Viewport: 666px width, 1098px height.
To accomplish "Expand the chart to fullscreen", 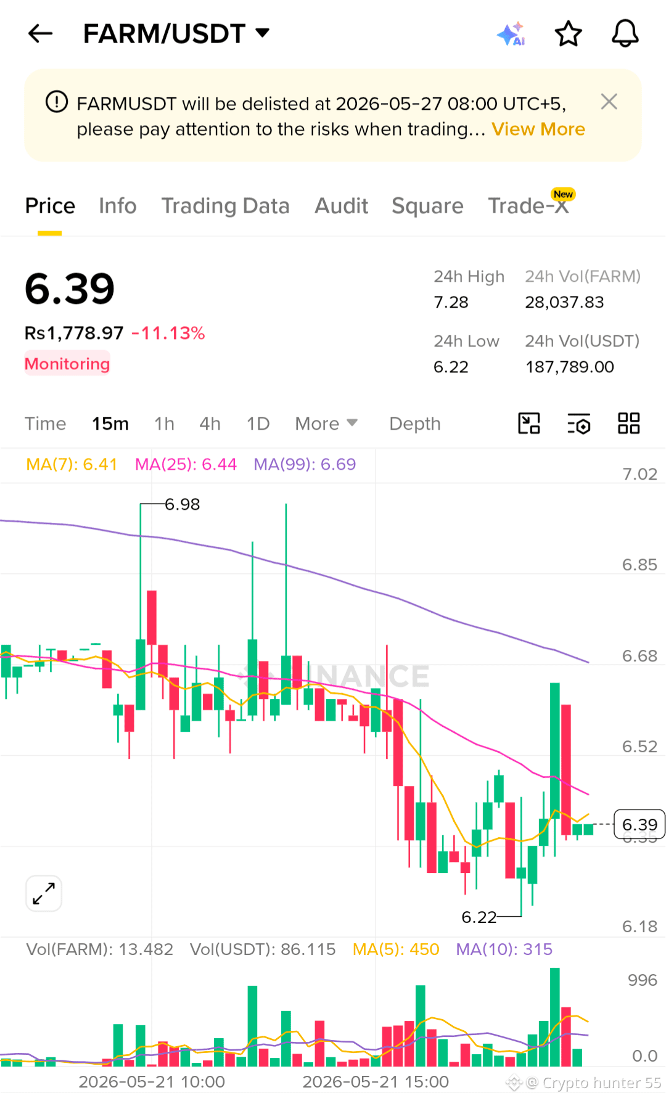I will coord(44,893).
